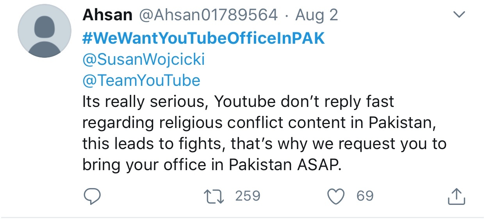The height and width of the screenshot is (224, 485).
Task: View retweeters via the 259 count
Action: [x=248, y=196]
